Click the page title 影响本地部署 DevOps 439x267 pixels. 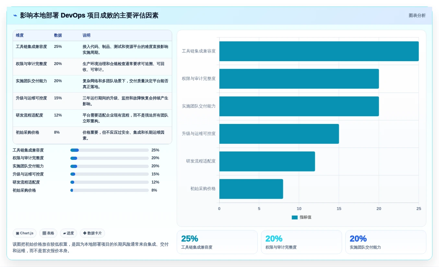tap(89, 16)
